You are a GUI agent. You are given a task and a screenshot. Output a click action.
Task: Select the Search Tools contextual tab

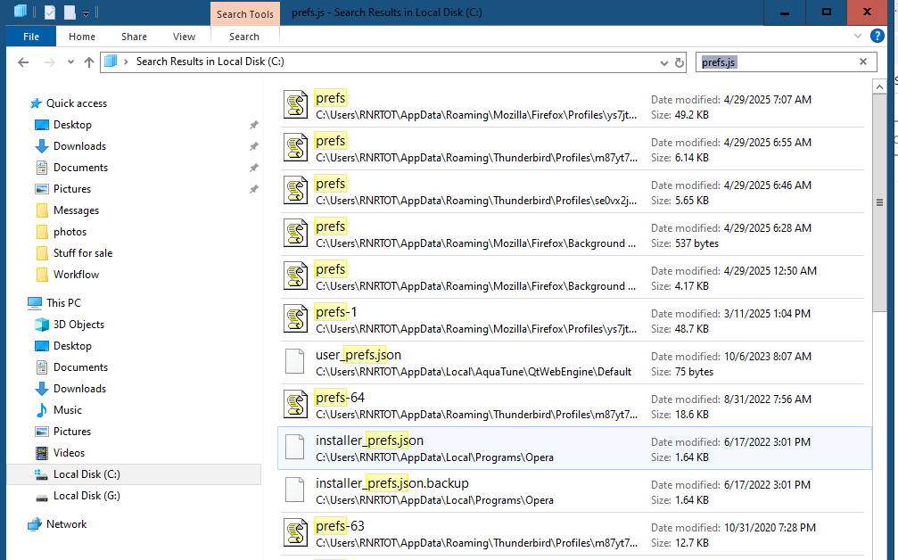click(x=245, y=14)
